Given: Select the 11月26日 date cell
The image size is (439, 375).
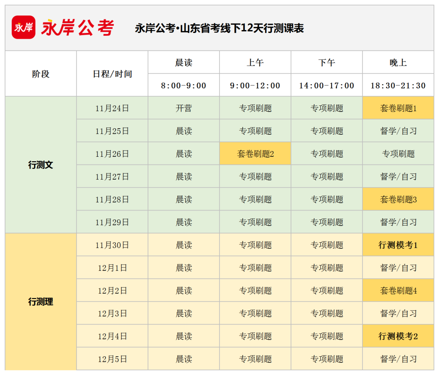Looking at the screenshot, I should 112,154.
